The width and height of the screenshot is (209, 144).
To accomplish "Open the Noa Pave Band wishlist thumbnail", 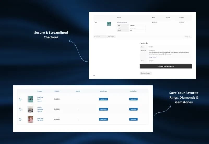I will tap(31, 99).
